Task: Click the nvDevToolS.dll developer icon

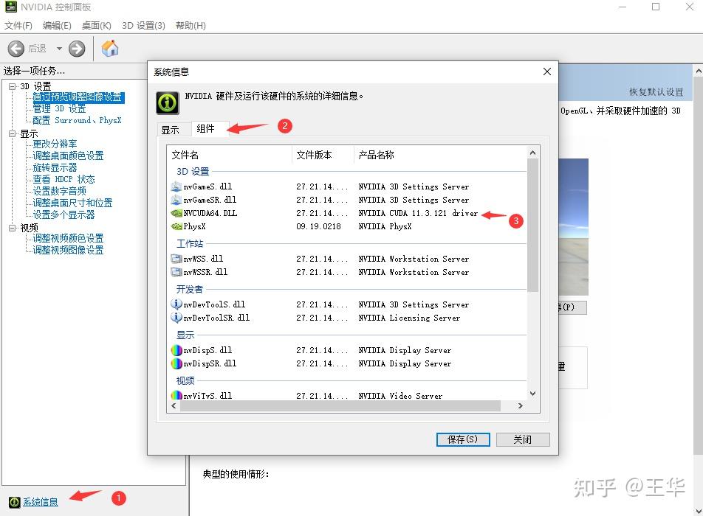Action: tap(177, 304)
